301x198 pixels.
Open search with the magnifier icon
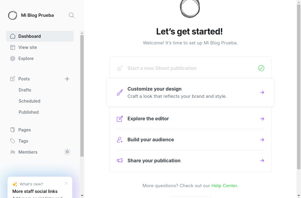coord(72,15)
